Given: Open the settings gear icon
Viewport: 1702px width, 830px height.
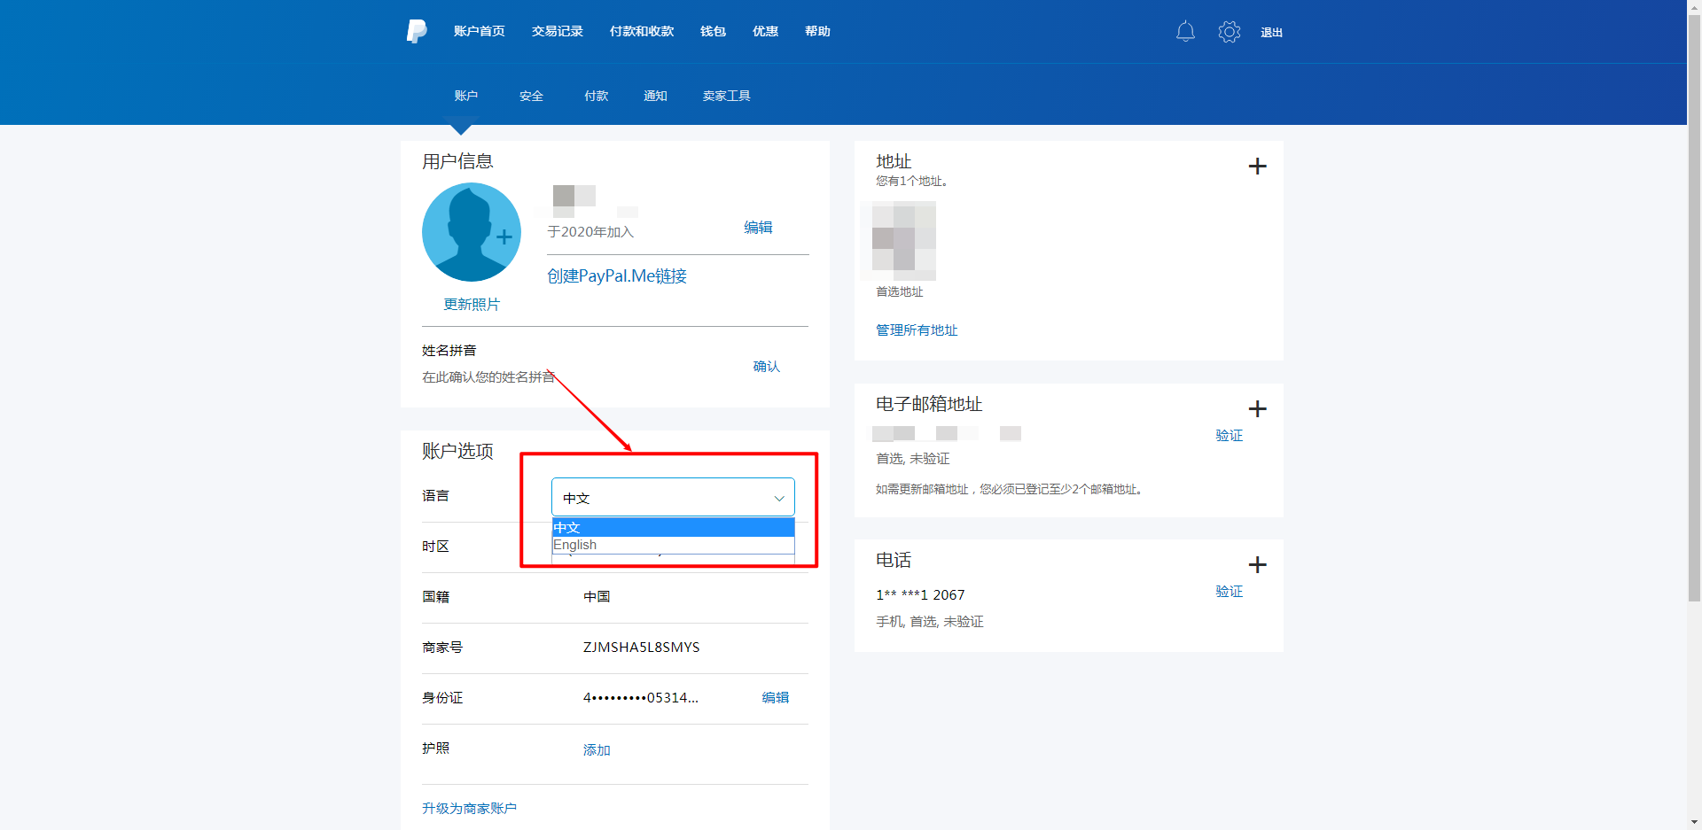Looking at the screenshot, I should coord(1229,32).
